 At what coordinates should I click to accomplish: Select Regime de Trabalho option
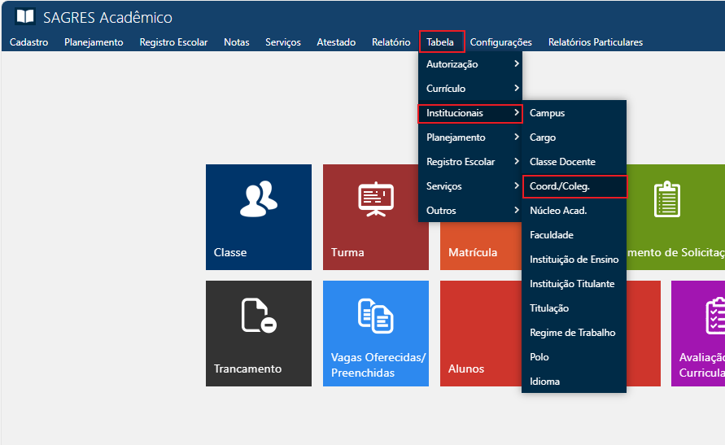click(x=573, y=333)
